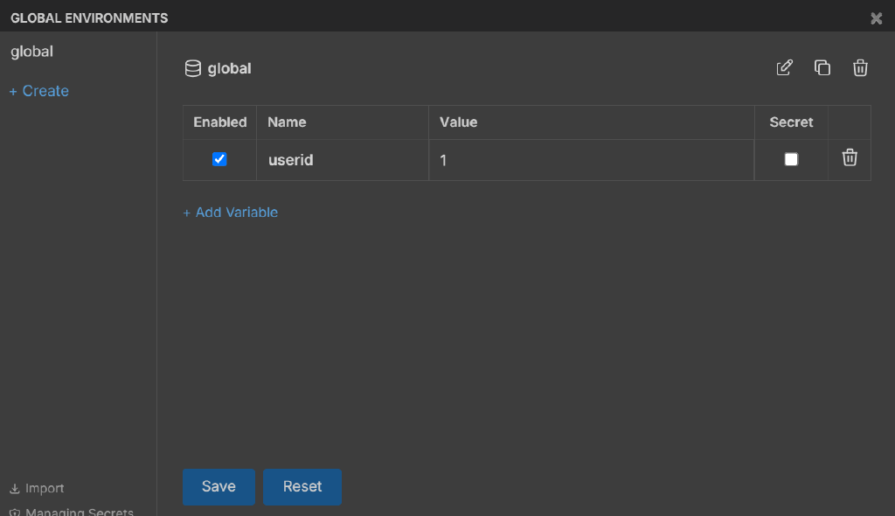Viewport: 895px width, 516px height.
Task: Click + Create to add new environment
Action: pyautogui.click(x=39, y=91)
